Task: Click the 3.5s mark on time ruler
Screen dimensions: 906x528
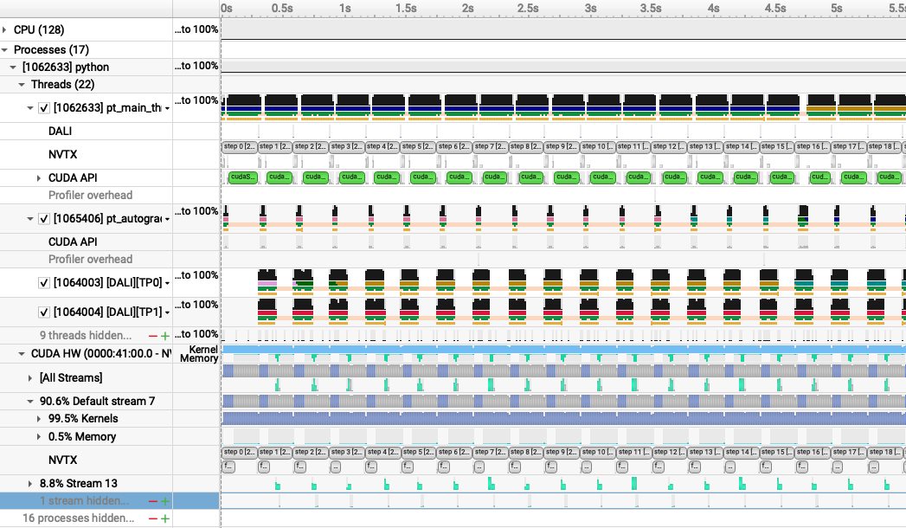Action: point(652,8)
